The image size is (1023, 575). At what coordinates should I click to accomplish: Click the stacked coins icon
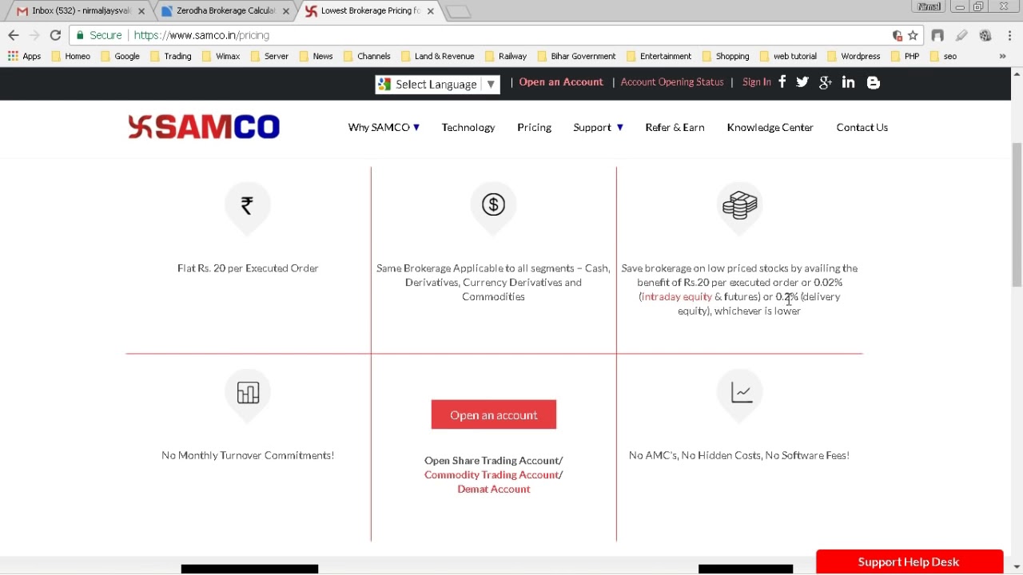[739, 206]
